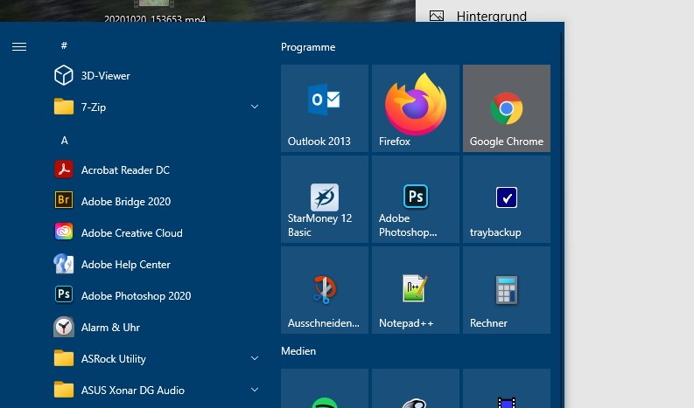Expand the ASUS Xonar DG Audio chevron
Screen dimensions: 694x408
point(255,390)
